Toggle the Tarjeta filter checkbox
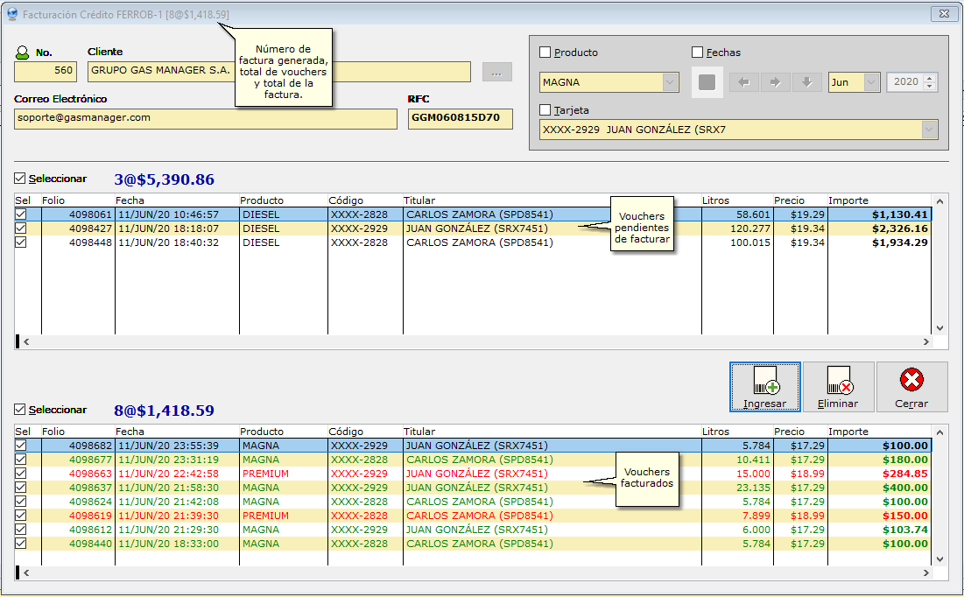Viewport: 964px width, 597px height. [x=545, y=110]
